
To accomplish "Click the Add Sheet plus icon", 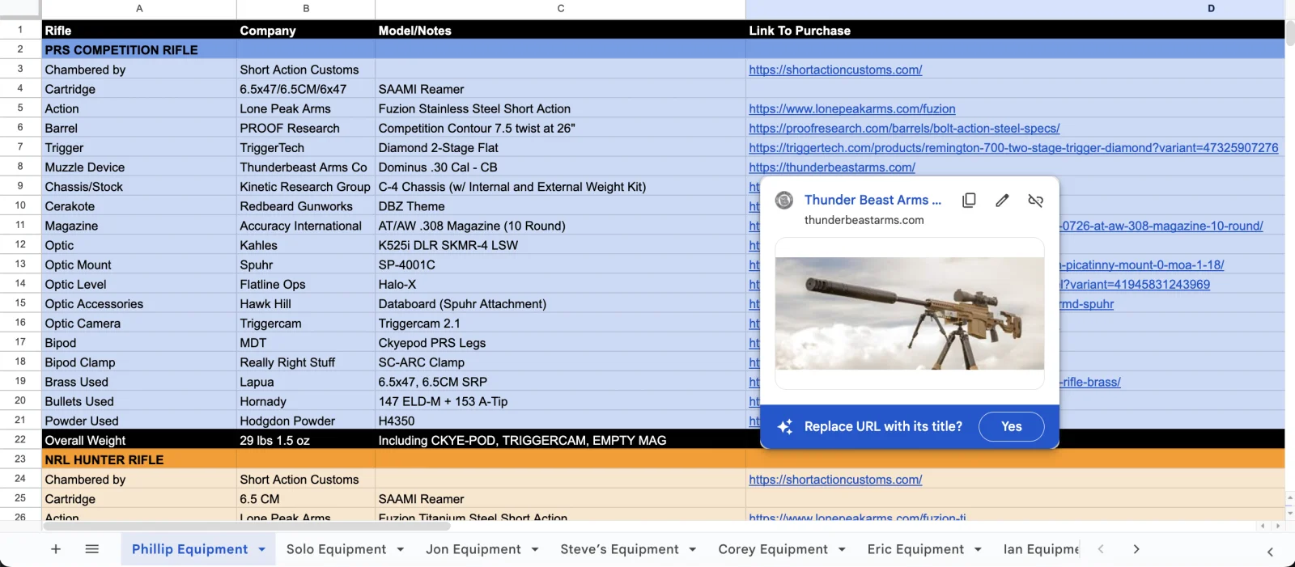I will (x=56, y=549).
